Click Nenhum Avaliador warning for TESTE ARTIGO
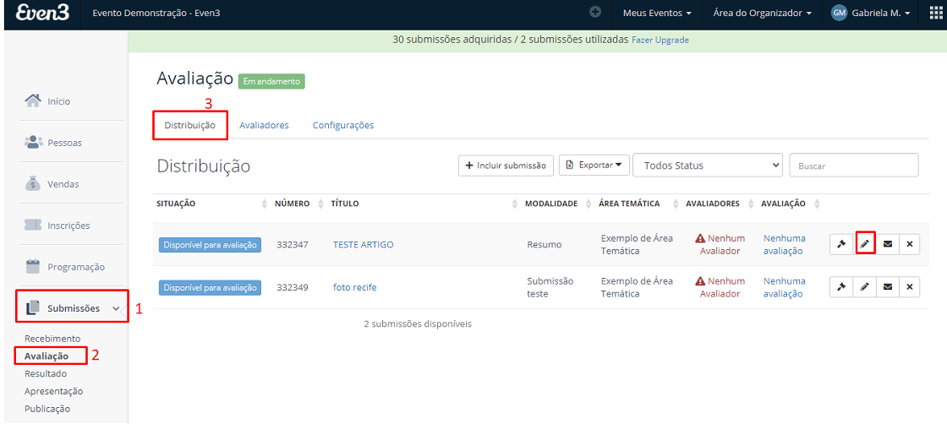The width and height of the screenshot is (947, 424). click(720, 244)
